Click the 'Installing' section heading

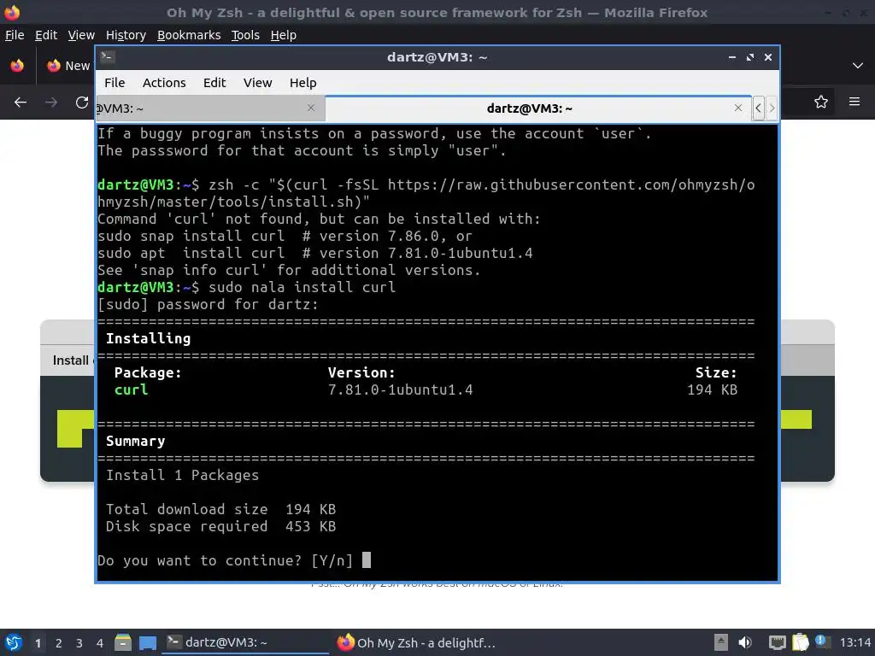tap(149, 338)
